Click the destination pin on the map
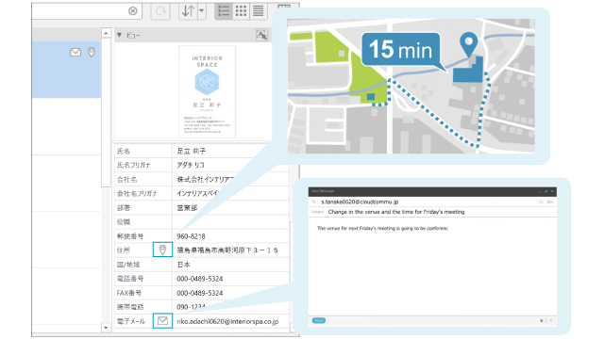 click(x=468, y=44)
